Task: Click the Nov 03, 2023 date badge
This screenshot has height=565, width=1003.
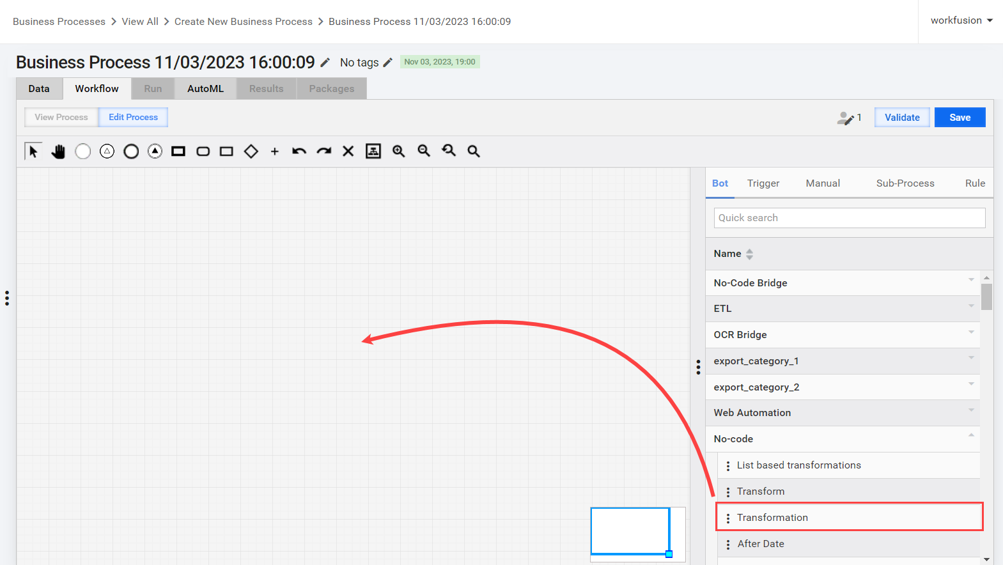Action: tap(440, 62)
